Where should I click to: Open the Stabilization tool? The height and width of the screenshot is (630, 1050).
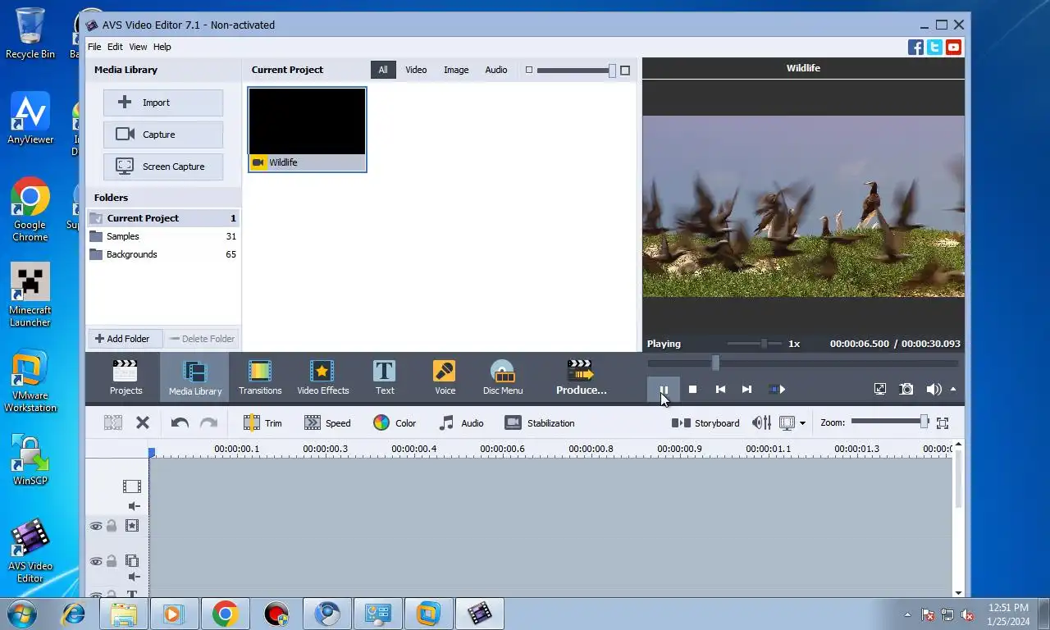pos(539,423)
